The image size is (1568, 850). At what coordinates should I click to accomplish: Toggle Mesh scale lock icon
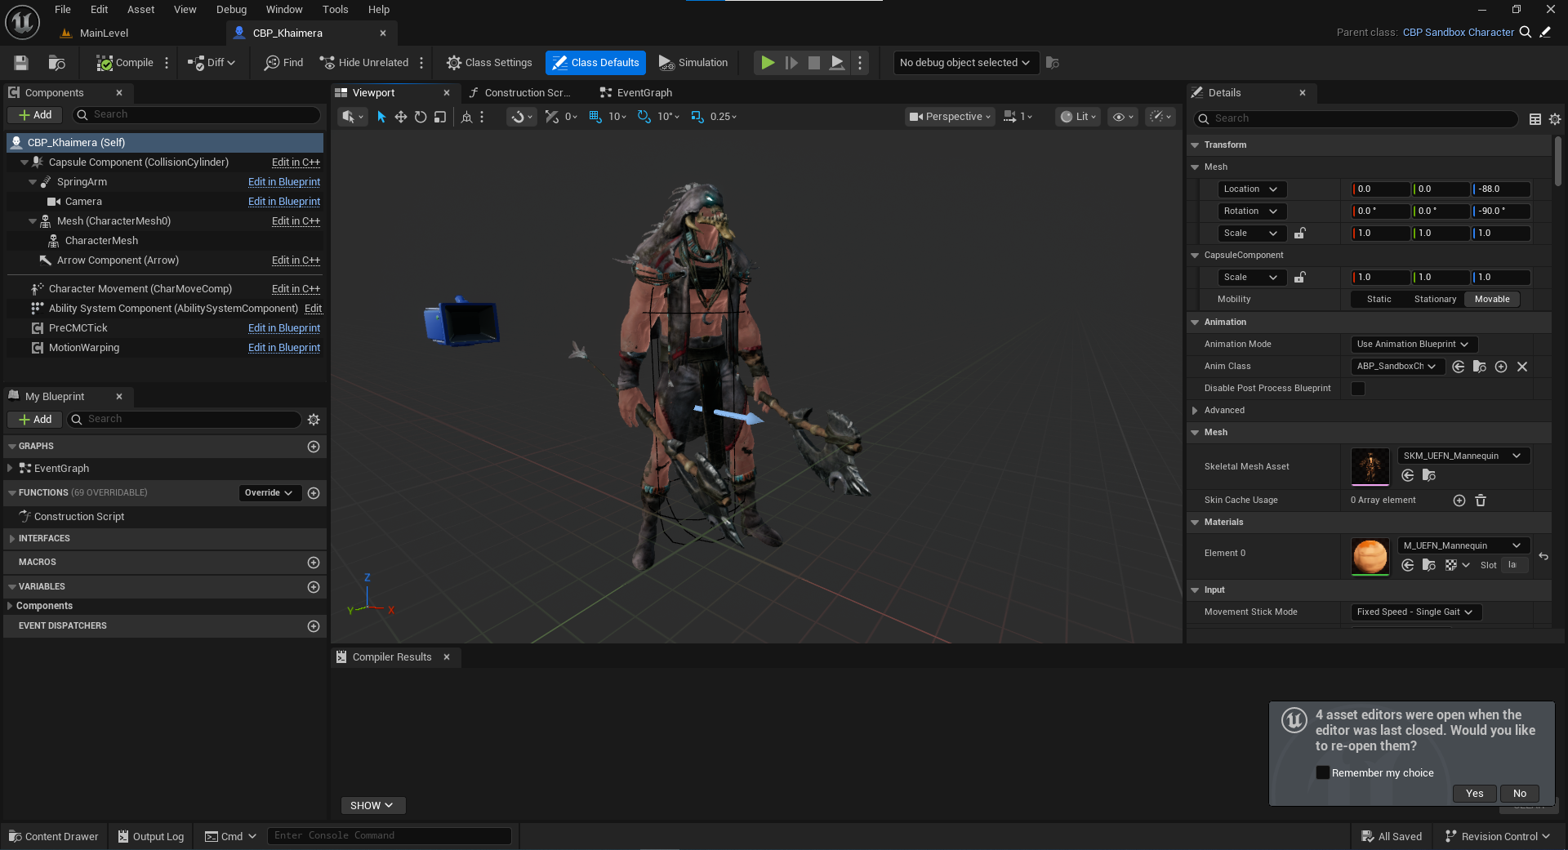tap(1300, 234)
